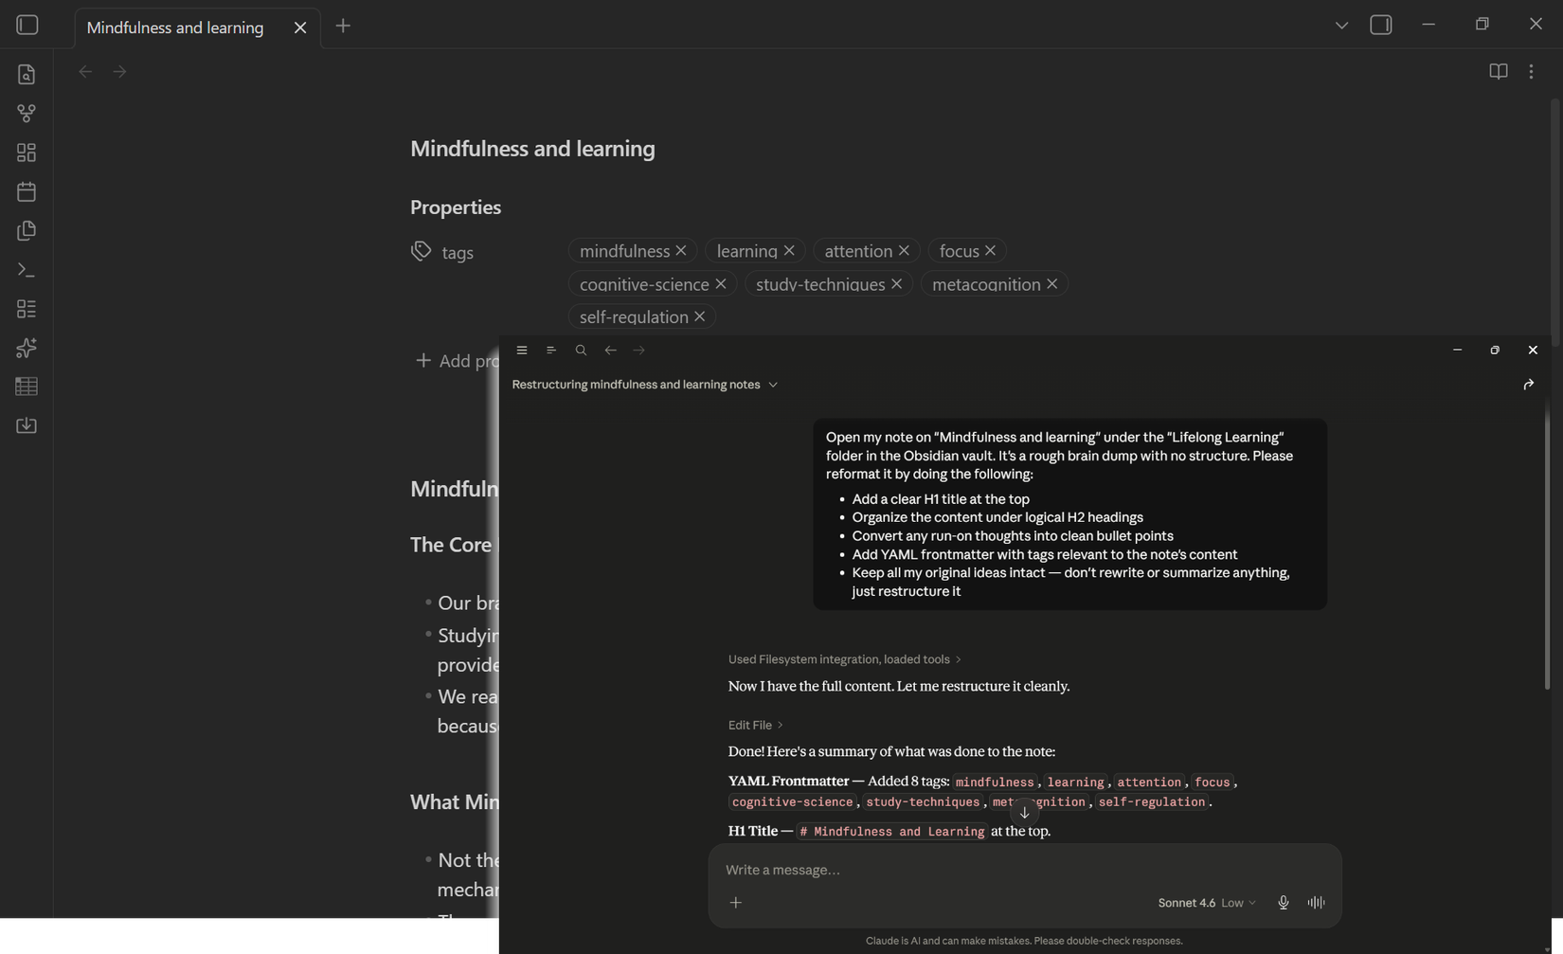Click the sparkles AI ribbon icon
1563x954 pixels.
[27, 348]
